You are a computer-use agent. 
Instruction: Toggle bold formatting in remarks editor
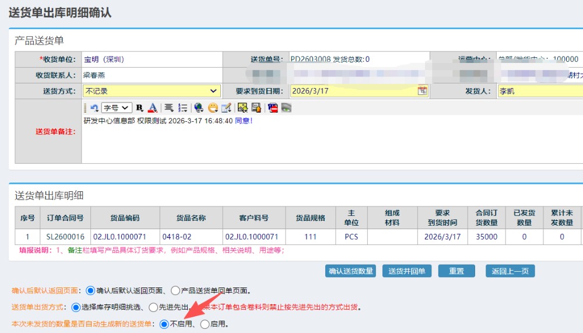click(x=139, y=108)
